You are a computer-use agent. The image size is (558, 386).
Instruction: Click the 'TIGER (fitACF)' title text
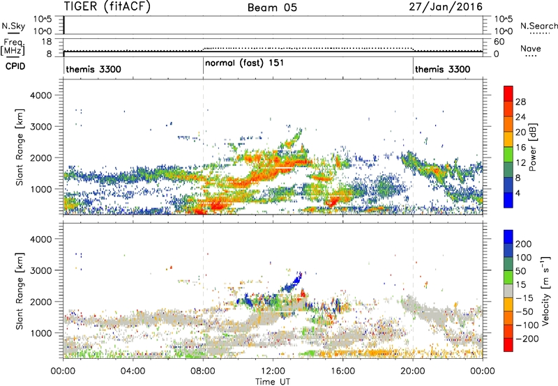coord(107,6)
